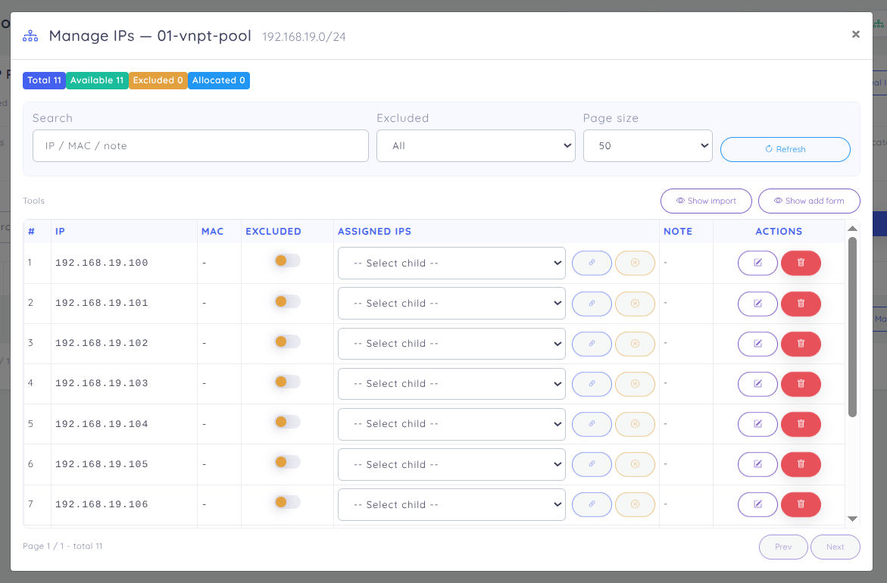
Task: Open Select child dropdown for 192.168.19.105
Action: click(451, 464)
